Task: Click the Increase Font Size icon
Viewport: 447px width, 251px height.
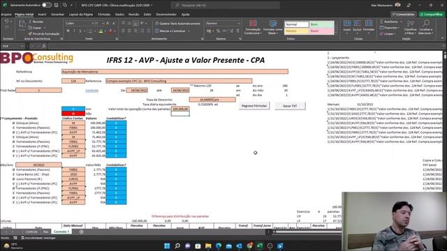Action: click(x=108, y=23)
